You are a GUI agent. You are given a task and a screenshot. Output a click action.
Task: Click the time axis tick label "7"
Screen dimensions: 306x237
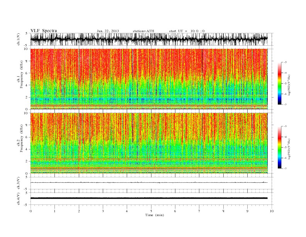click(x=199, y=211)
